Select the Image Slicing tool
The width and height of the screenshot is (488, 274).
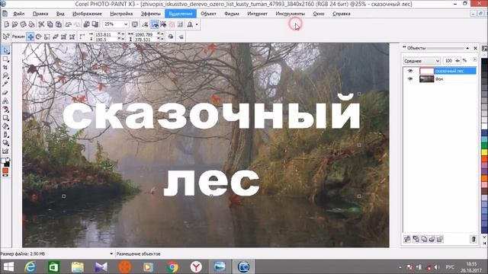pyautogui.click(x=5, y=151)
